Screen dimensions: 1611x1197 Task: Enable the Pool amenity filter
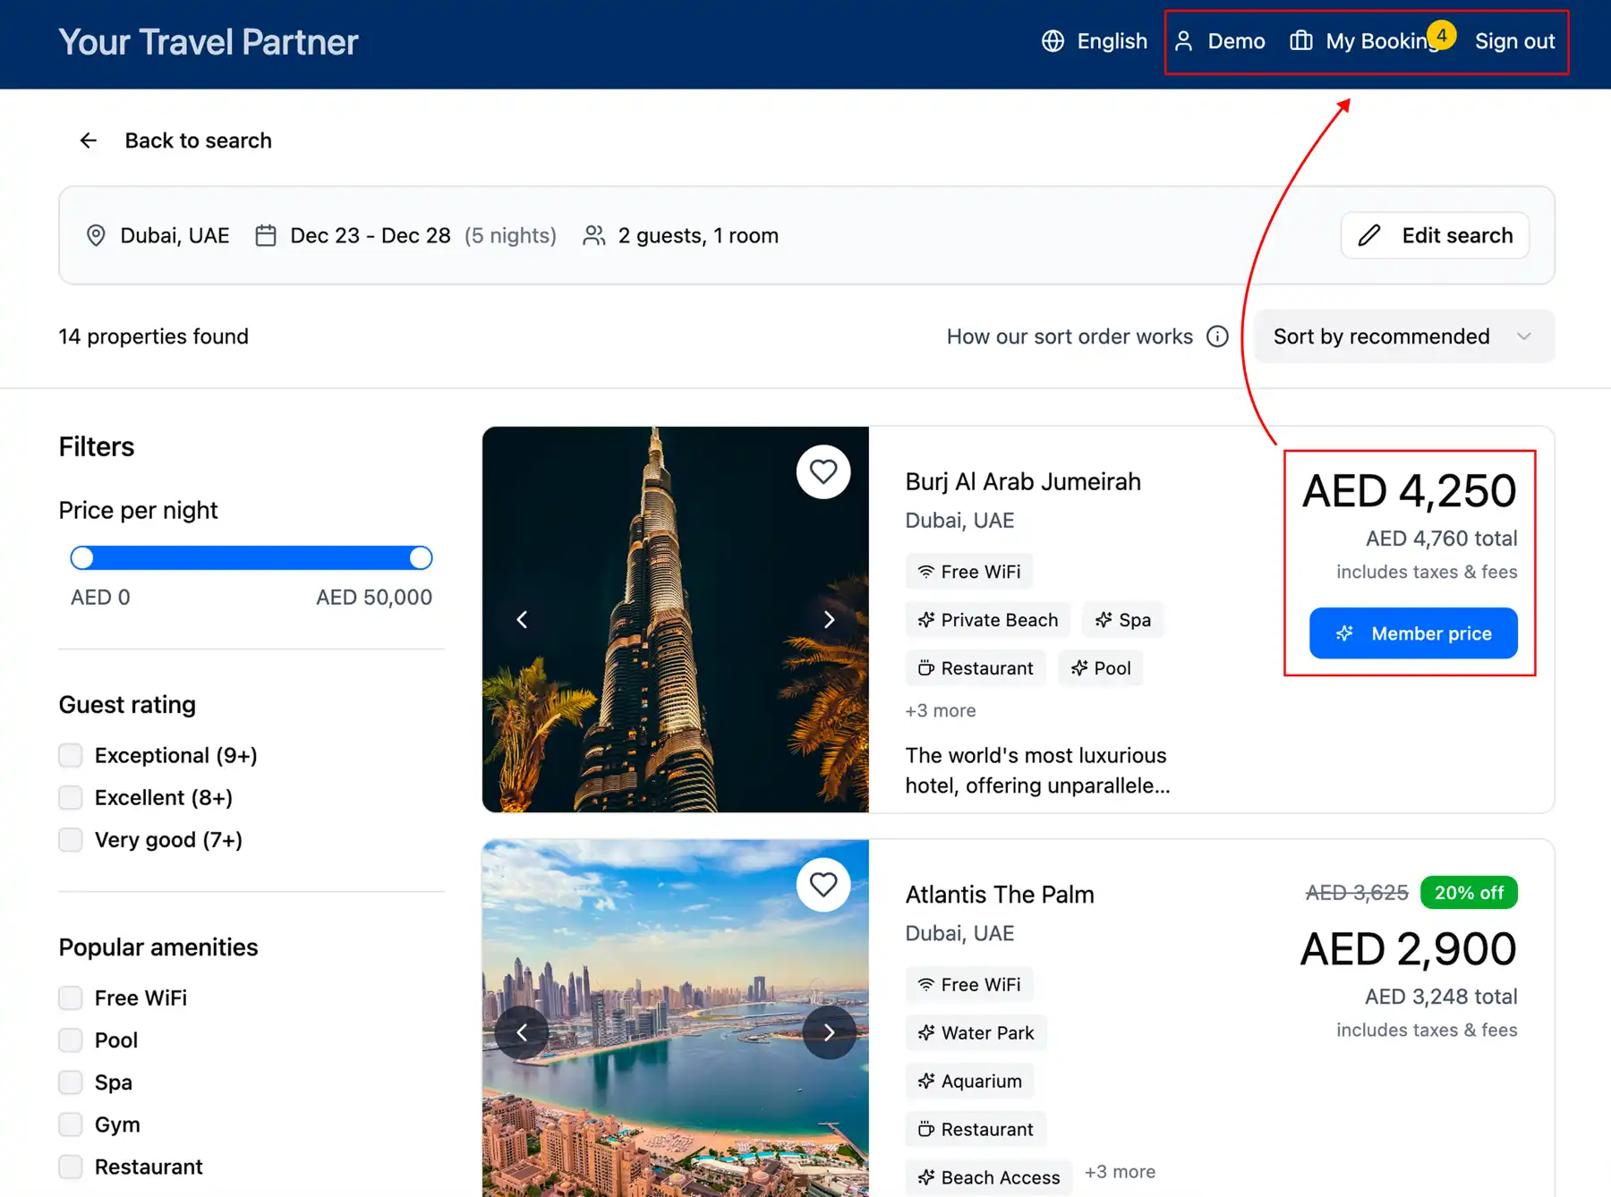71,1040
